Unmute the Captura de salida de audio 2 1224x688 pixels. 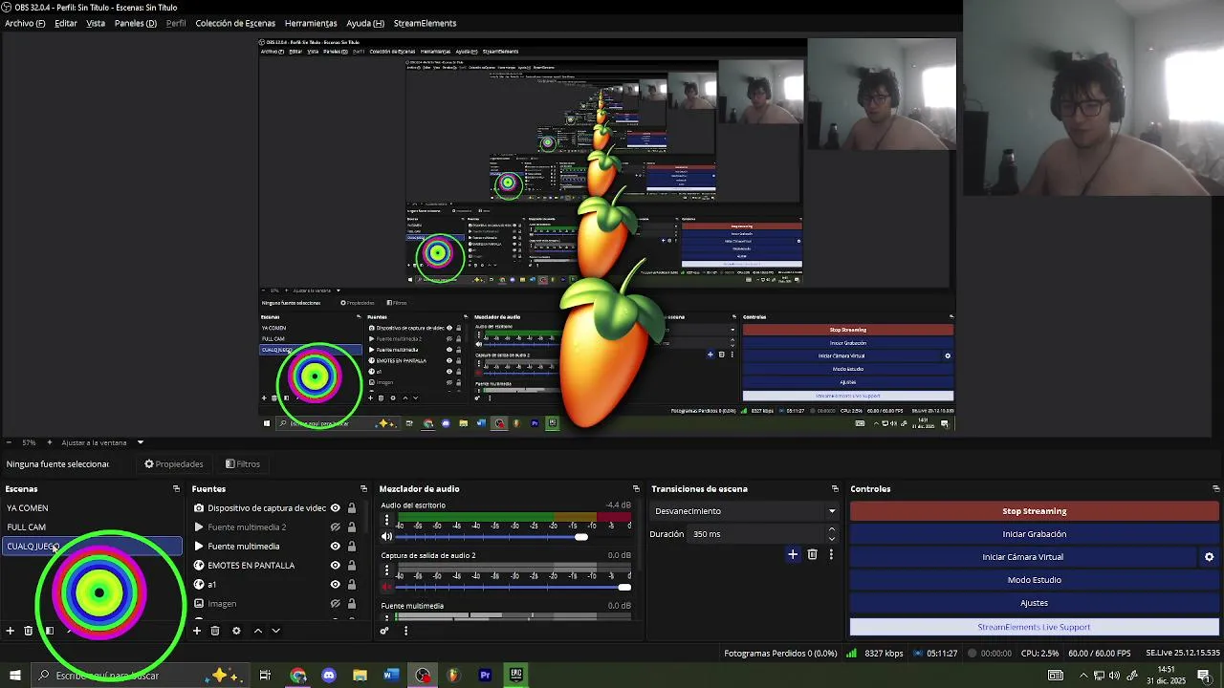(387, 587)
